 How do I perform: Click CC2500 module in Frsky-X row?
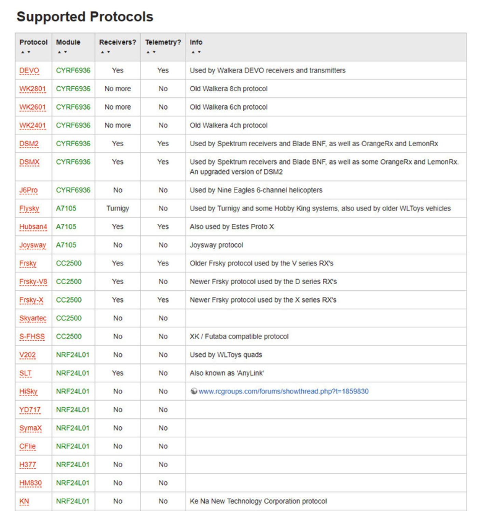click(69, 300)
